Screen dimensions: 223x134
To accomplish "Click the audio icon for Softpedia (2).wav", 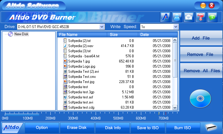I will [x=65, y=46].
